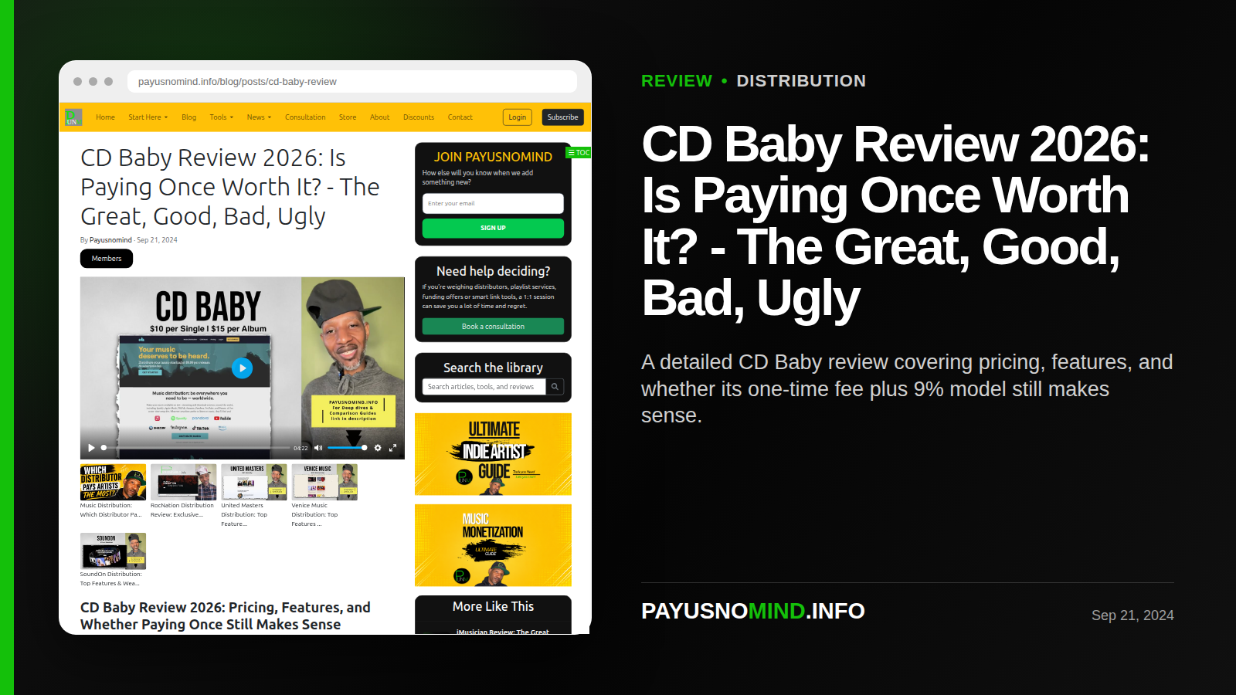
Task: Open 'Which Distributor Pays Artists' video thumbnail
Action: pos(113,483)
